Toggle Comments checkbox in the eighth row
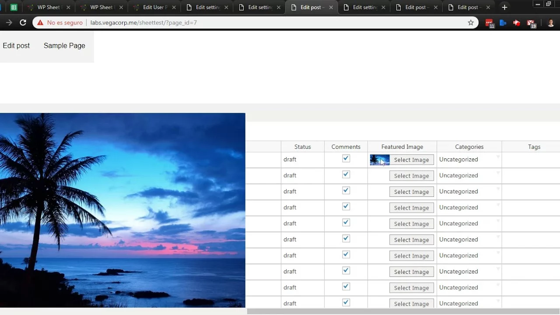The image size is (560, 315). point(346,270)
